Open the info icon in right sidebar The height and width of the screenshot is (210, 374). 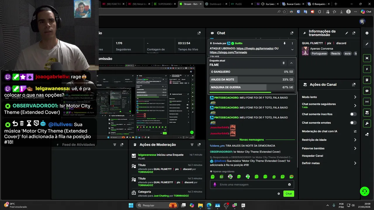coord(367,33)
